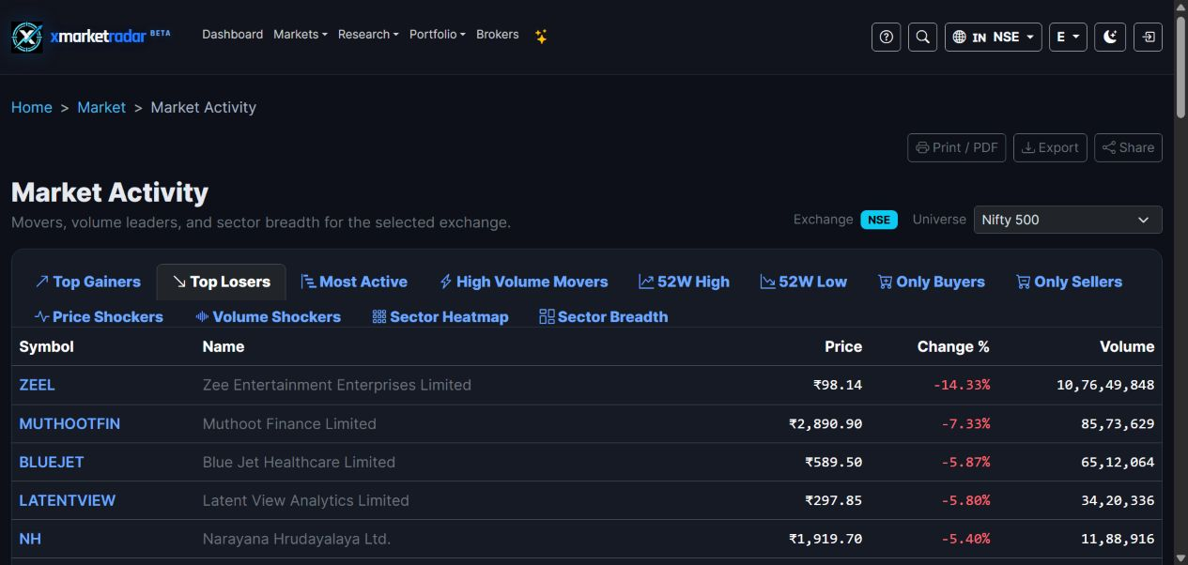
Task: Click Muthoot Finance Limited name
Action: click(x=289, y=423)
